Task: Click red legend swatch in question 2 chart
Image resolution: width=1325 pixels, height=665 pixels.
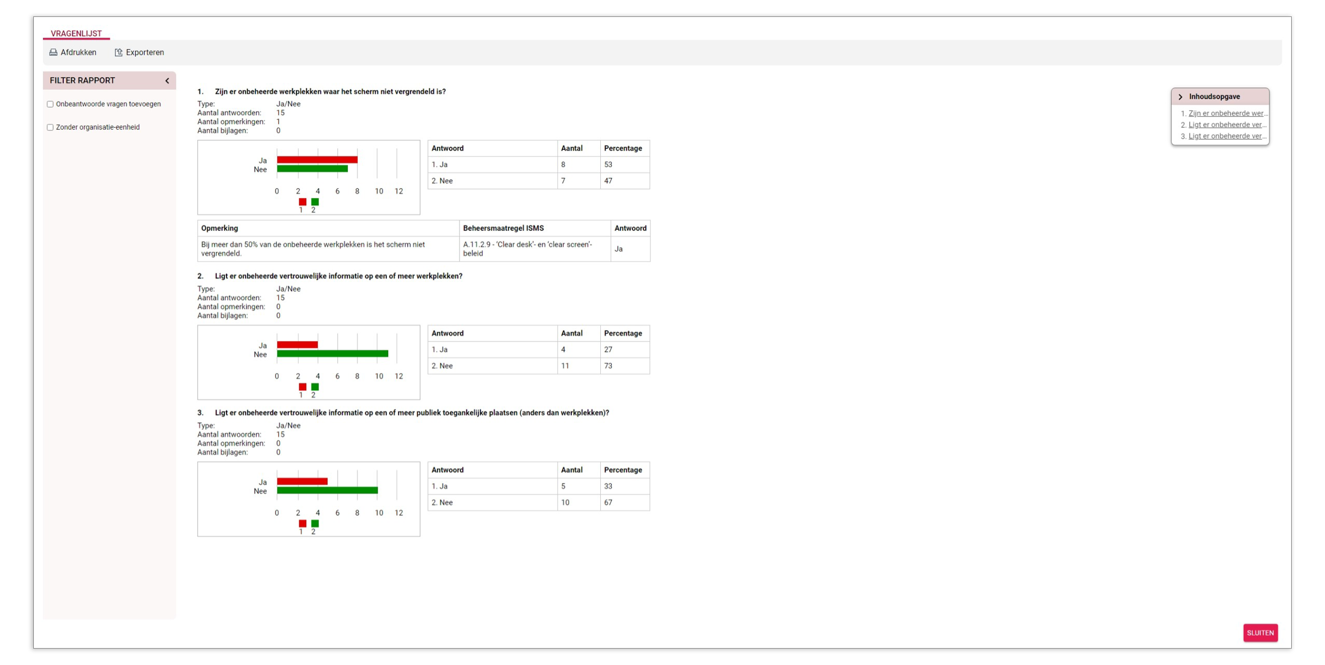Action: [x=302, y=387]
